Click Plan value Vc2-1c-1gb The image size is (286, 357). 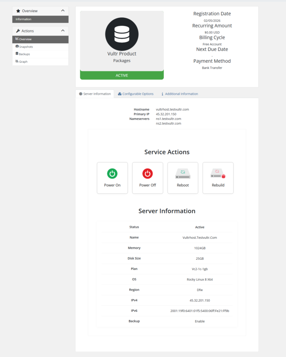[x=200, y=269]
